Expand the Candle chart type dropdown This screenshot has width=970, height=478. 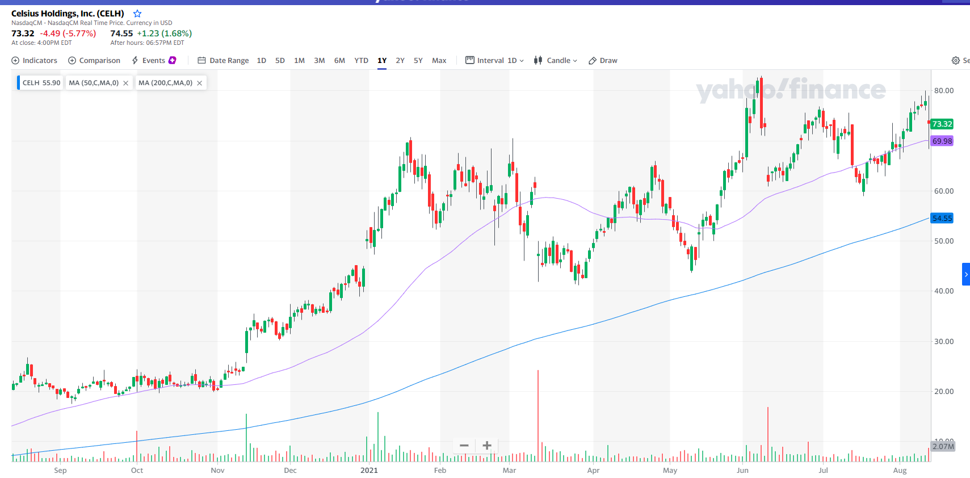point(556,61)
